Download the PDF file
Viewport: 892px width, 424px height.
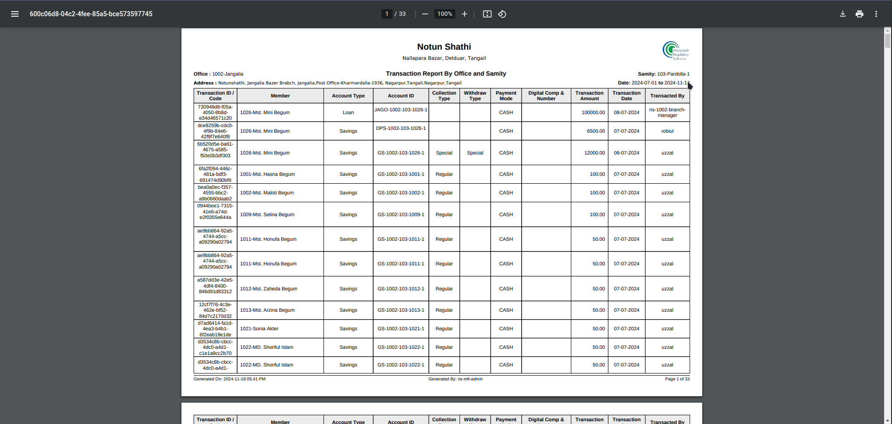pyautogui.click(x=843, y=14)
